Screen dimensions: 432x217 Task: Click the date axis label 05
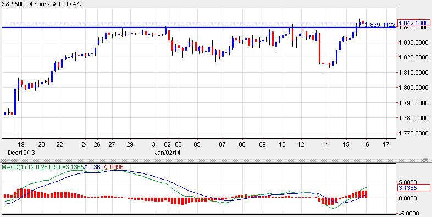[x=197, y=144]
